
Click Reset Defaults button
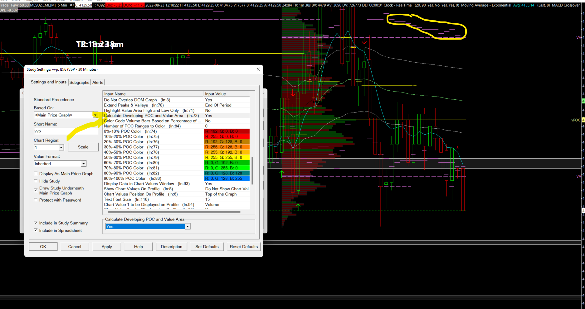[244, 247]
